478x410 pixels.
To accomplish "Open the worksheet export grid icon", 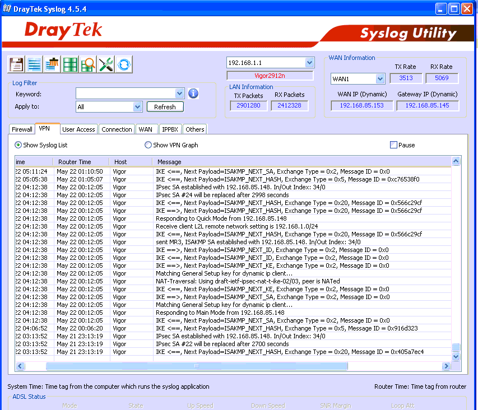I will 69,64.
